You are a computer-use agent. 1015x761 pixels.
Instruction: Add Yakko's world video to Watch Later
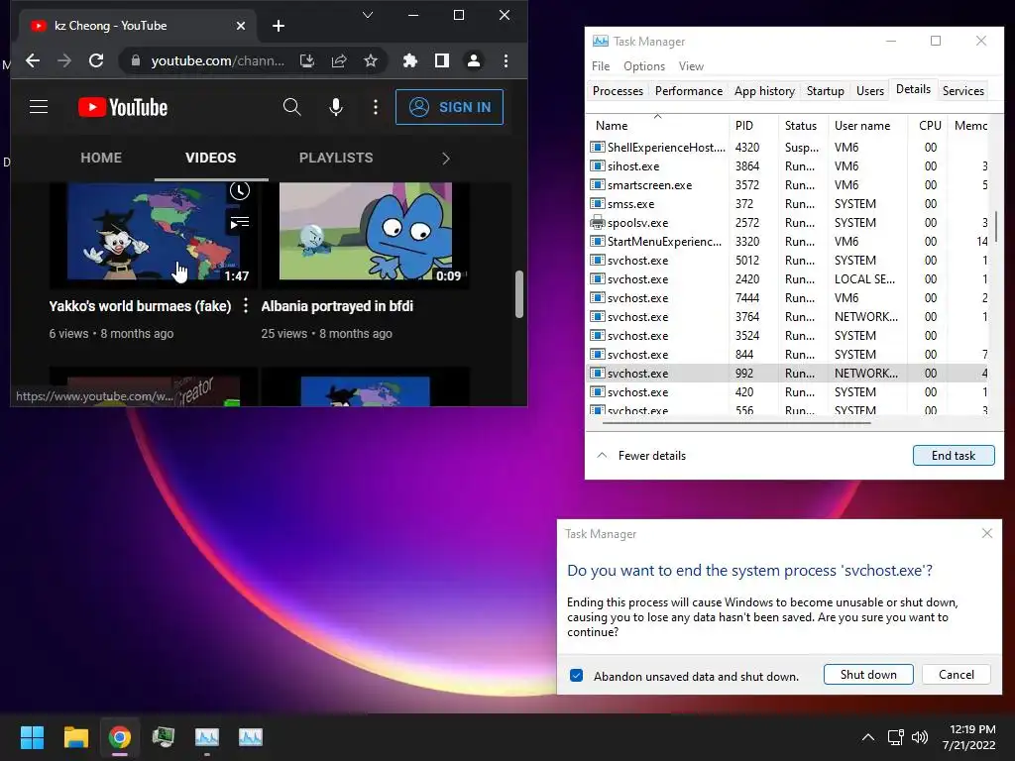pyautogui.click(x=240, y=191)
